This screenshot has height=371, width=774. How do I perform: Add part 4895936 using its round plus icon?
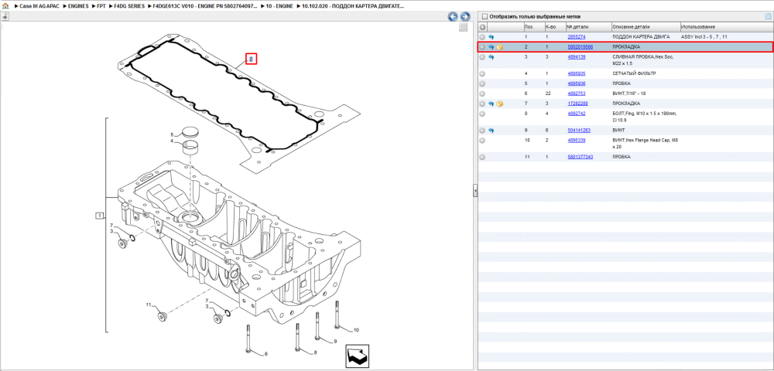click(482, 83)
